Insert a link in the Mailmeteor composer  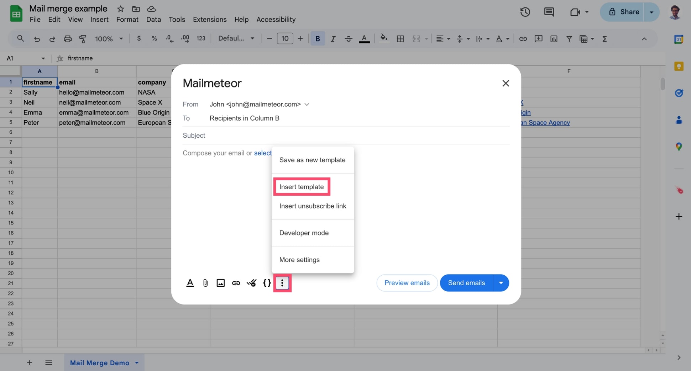click(236, 283)
